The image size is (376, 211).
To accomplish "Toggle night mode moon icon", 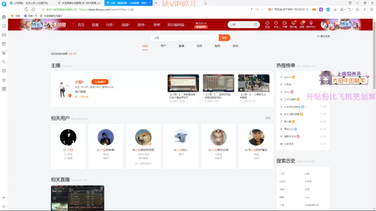I will [x=358, y=9].
